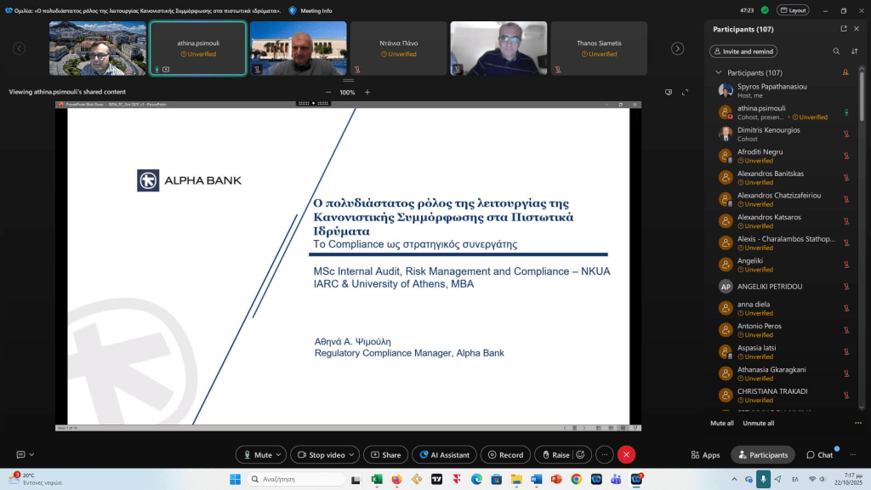
Task: Collapse the Participants (107) list
Action: (719, 73)
